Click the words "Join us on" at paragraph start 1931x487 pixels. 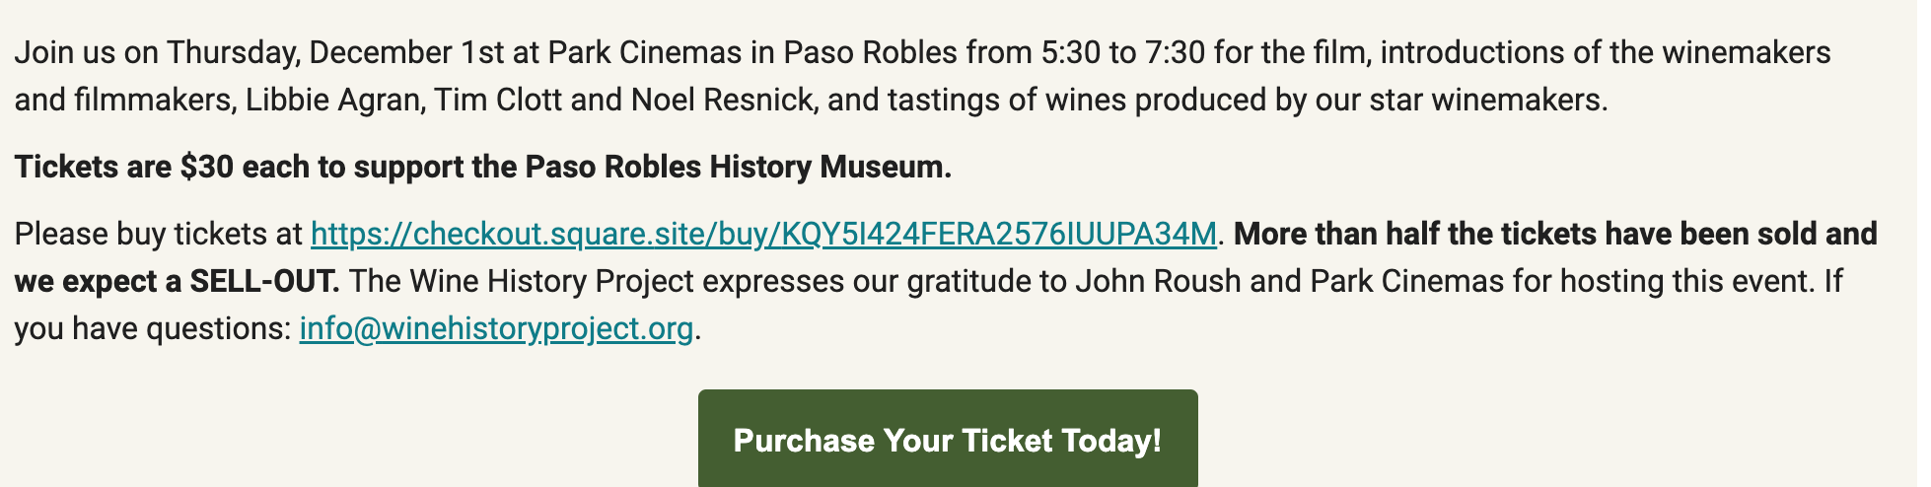click(86, 52)
